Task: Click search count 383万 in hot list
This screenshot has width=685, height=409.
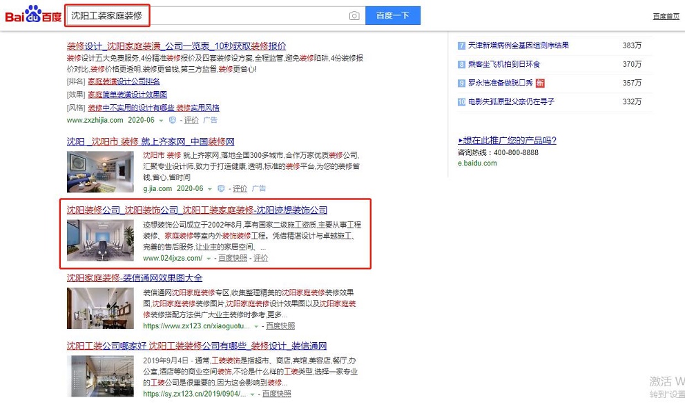Action: (632, 46)
